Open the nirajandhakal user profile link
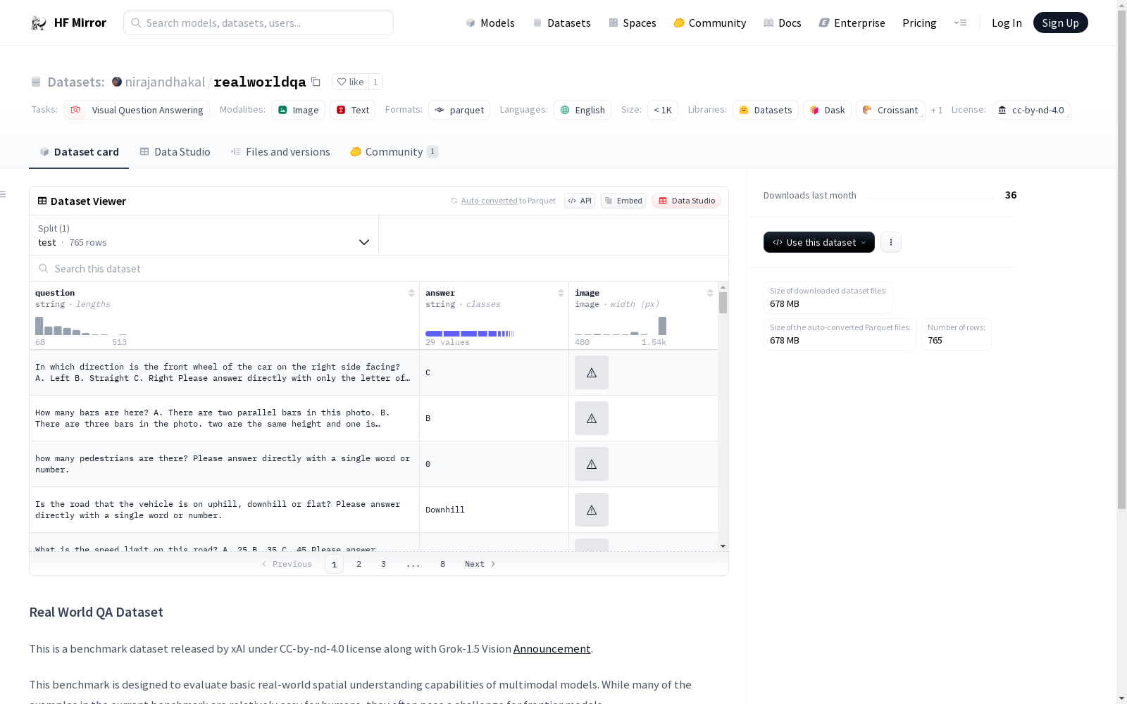Viewport: 1127px width, 704px height. [165, 82]
